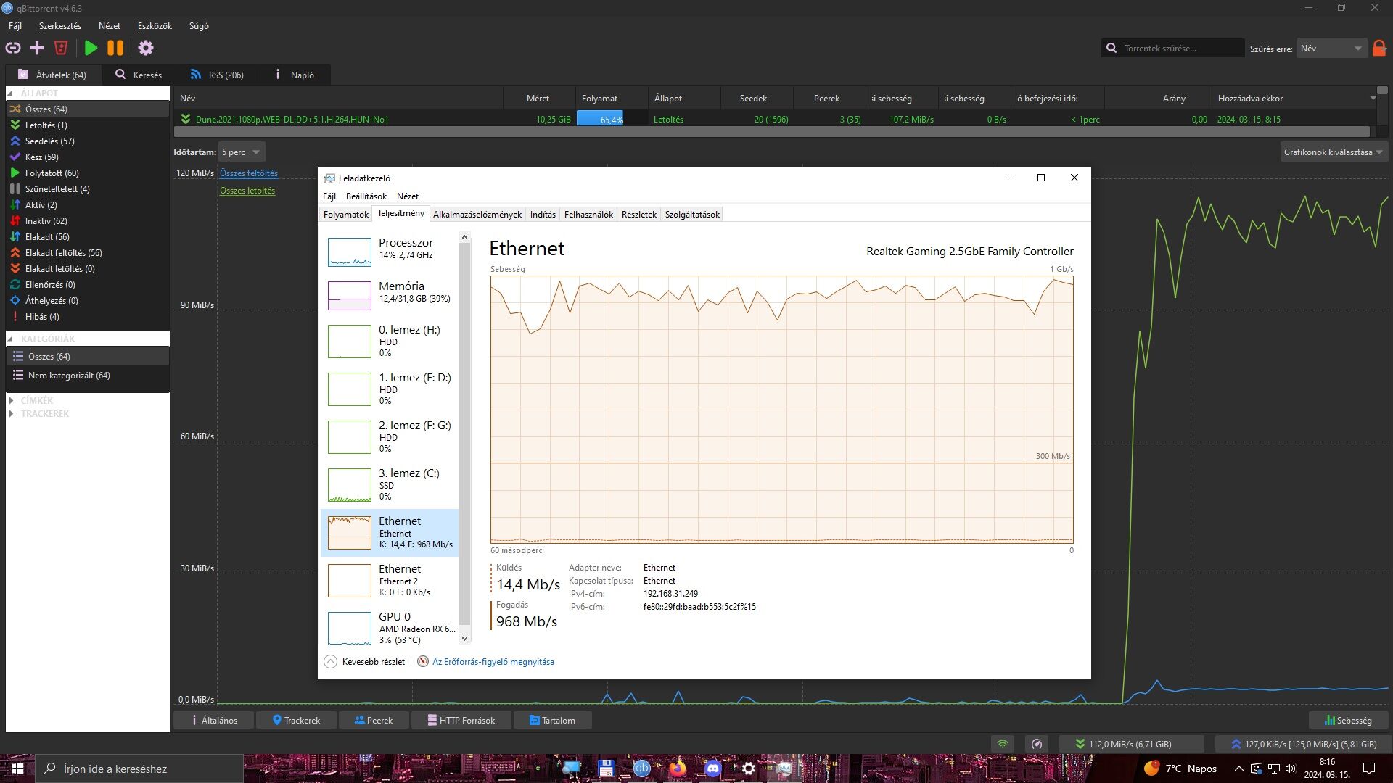Open Discord from the taskbar
This screenshot has width=1393, height=783.
712,768
